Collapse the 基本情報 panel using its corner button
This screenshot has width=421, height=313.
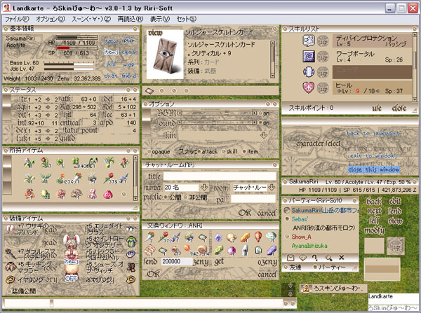point(135,29)
